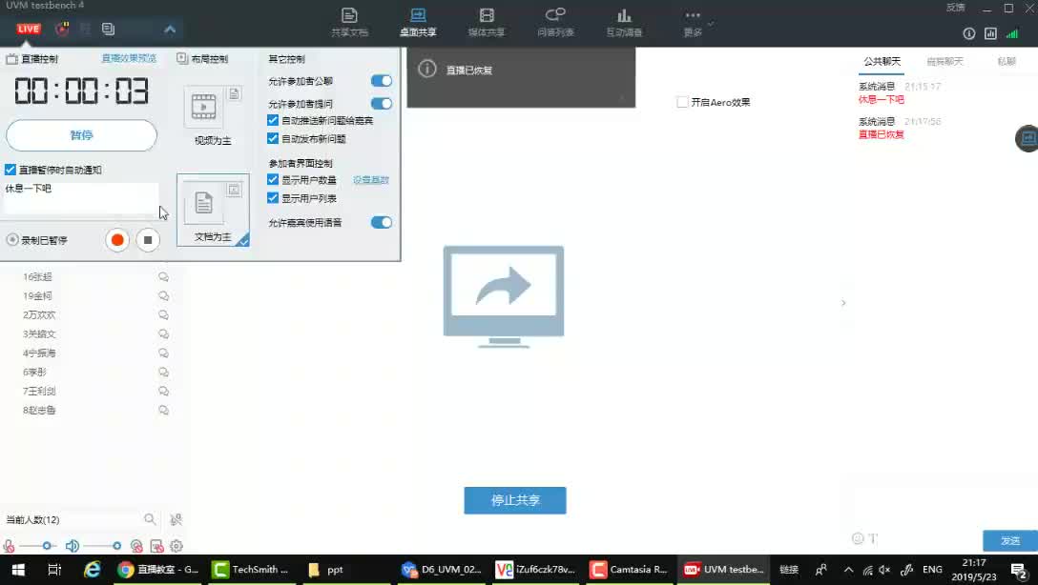Open chat with participant 16张超
1038x585 pixels.
pos(163,277)
